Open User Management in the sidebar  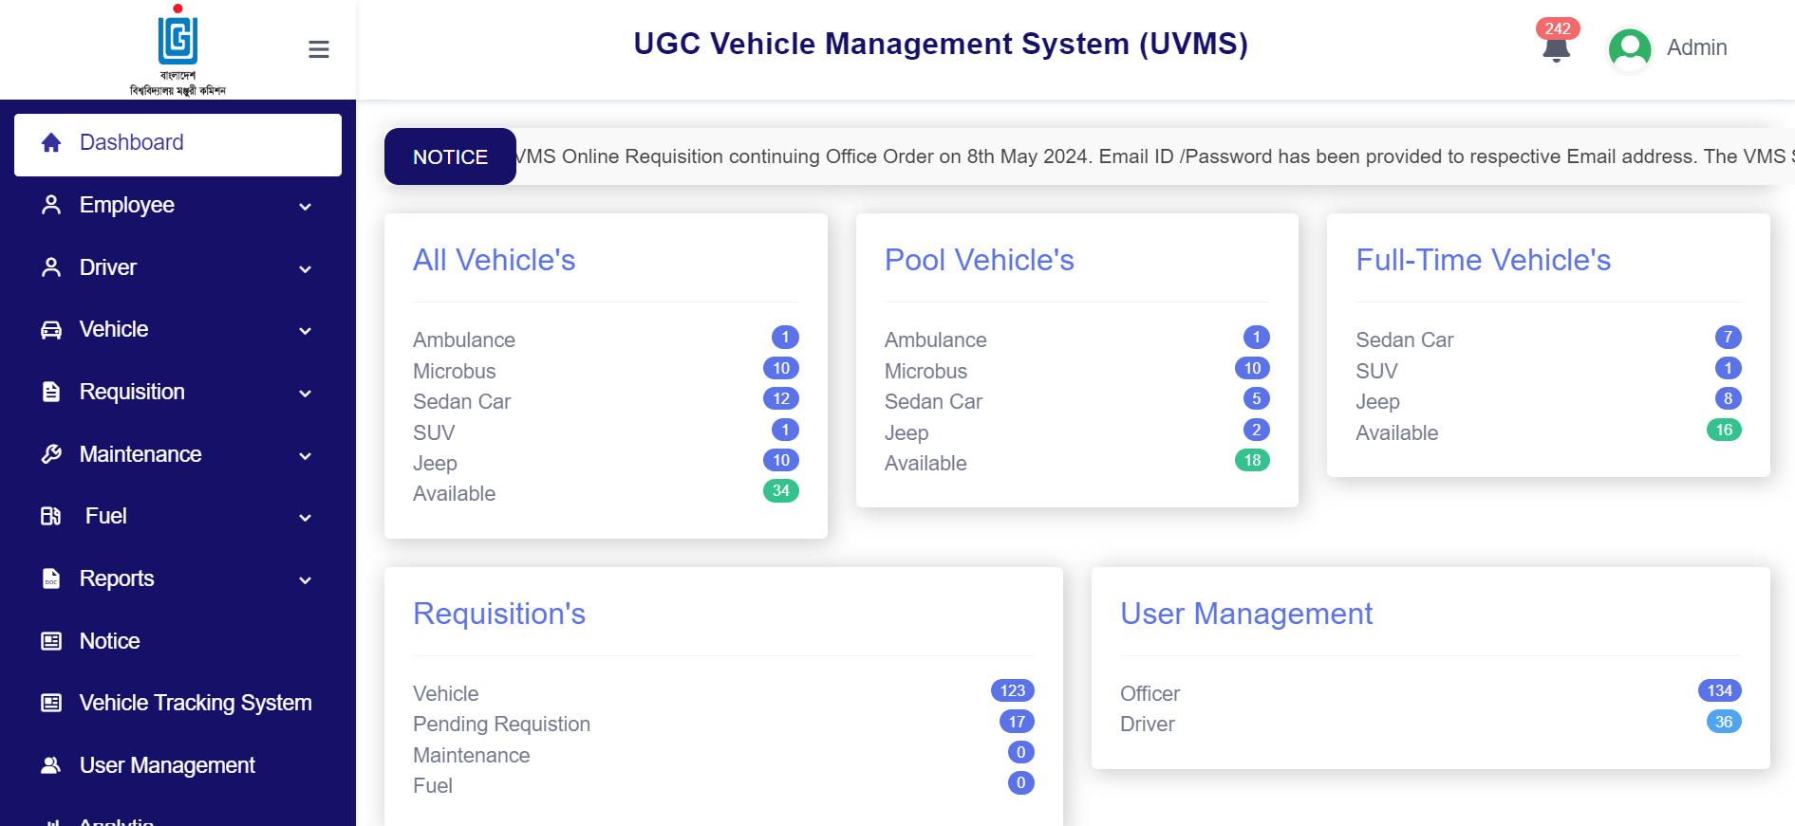(178, 765)
